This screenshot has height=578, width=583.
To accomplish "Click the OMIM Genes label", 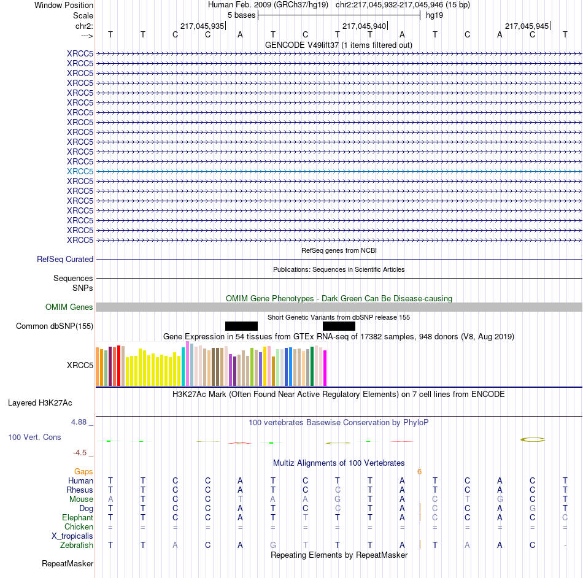I will point(69,307).
